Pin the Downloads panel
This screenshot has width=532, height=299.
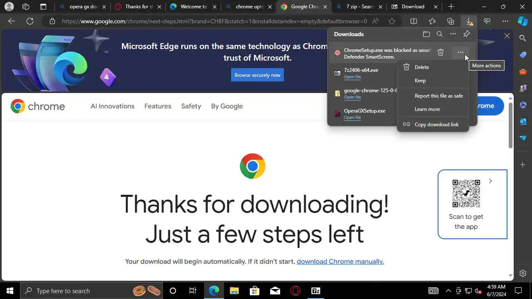(x=467, y=34)
